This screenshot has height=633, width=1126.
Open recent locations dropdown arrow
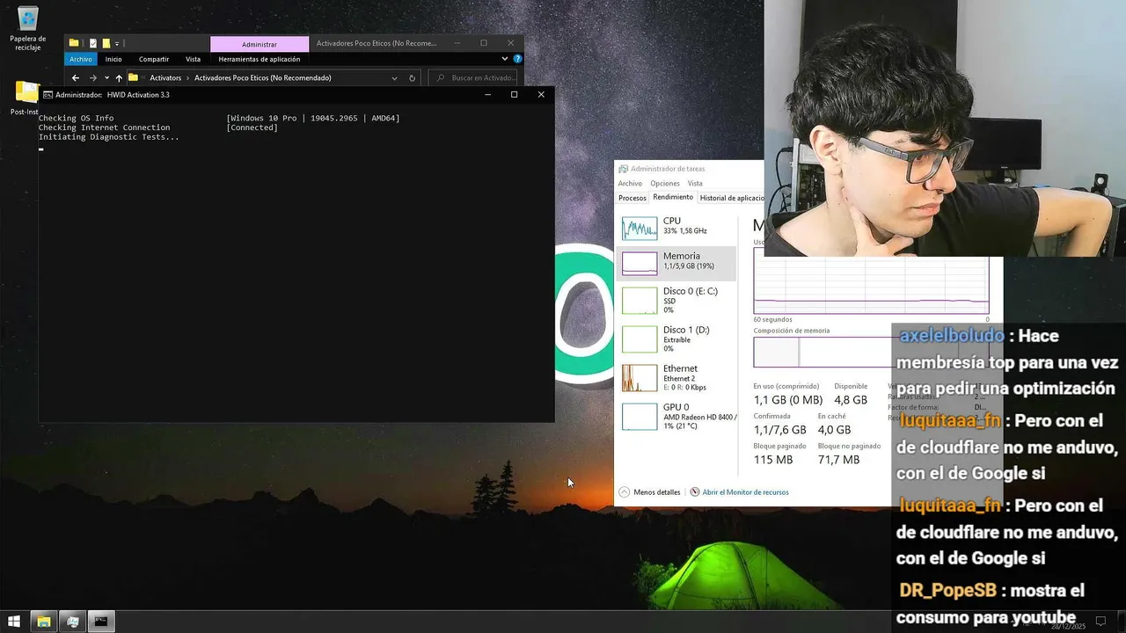106,78
